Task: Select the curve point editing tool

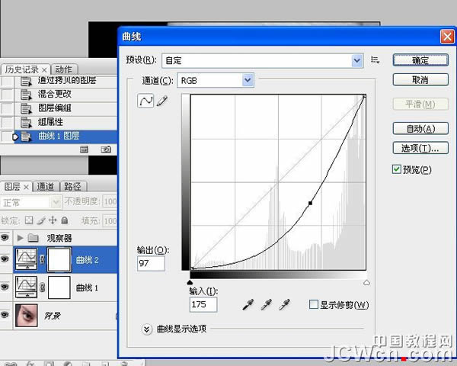Action: coord(145,101)
